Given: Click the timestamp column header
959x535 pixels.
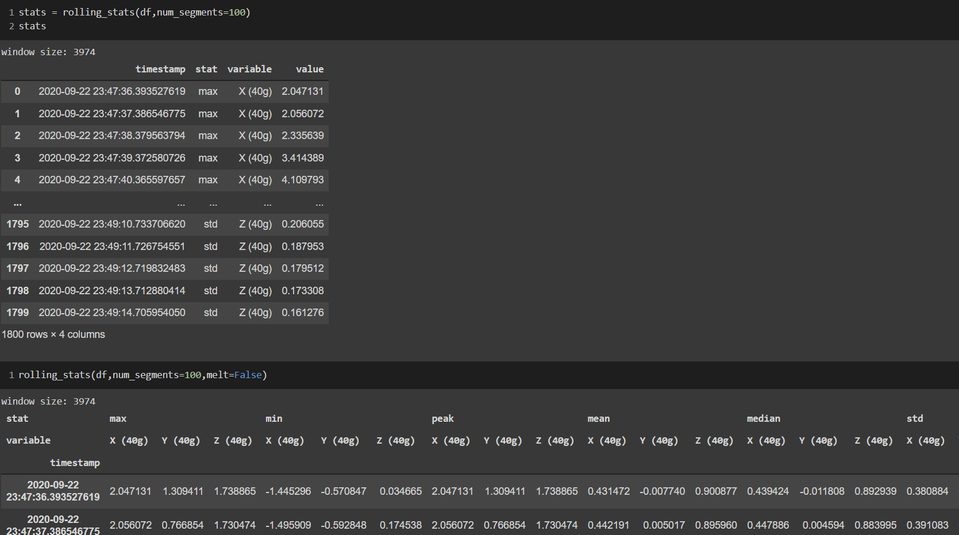Looking at the screenshot, I should 160,69.
